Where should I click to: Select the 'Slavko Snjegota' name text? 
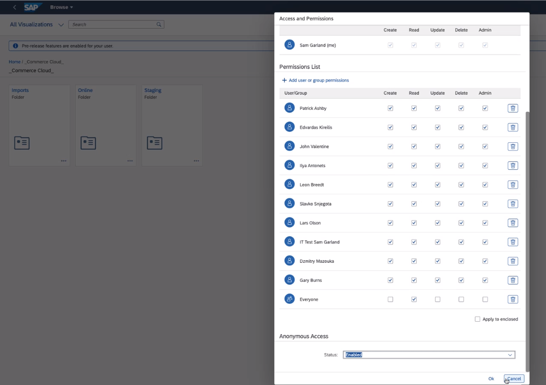pos(316,204)
